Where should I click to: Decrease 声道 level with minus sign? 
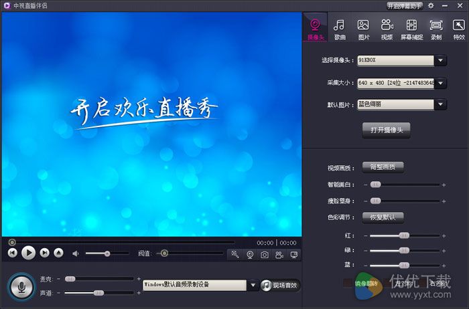[59, 293]
